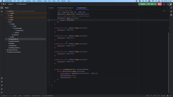Open editor tabs options ellipsis
The width and height of the screenshot is (173, 97).
pos(167,8)
